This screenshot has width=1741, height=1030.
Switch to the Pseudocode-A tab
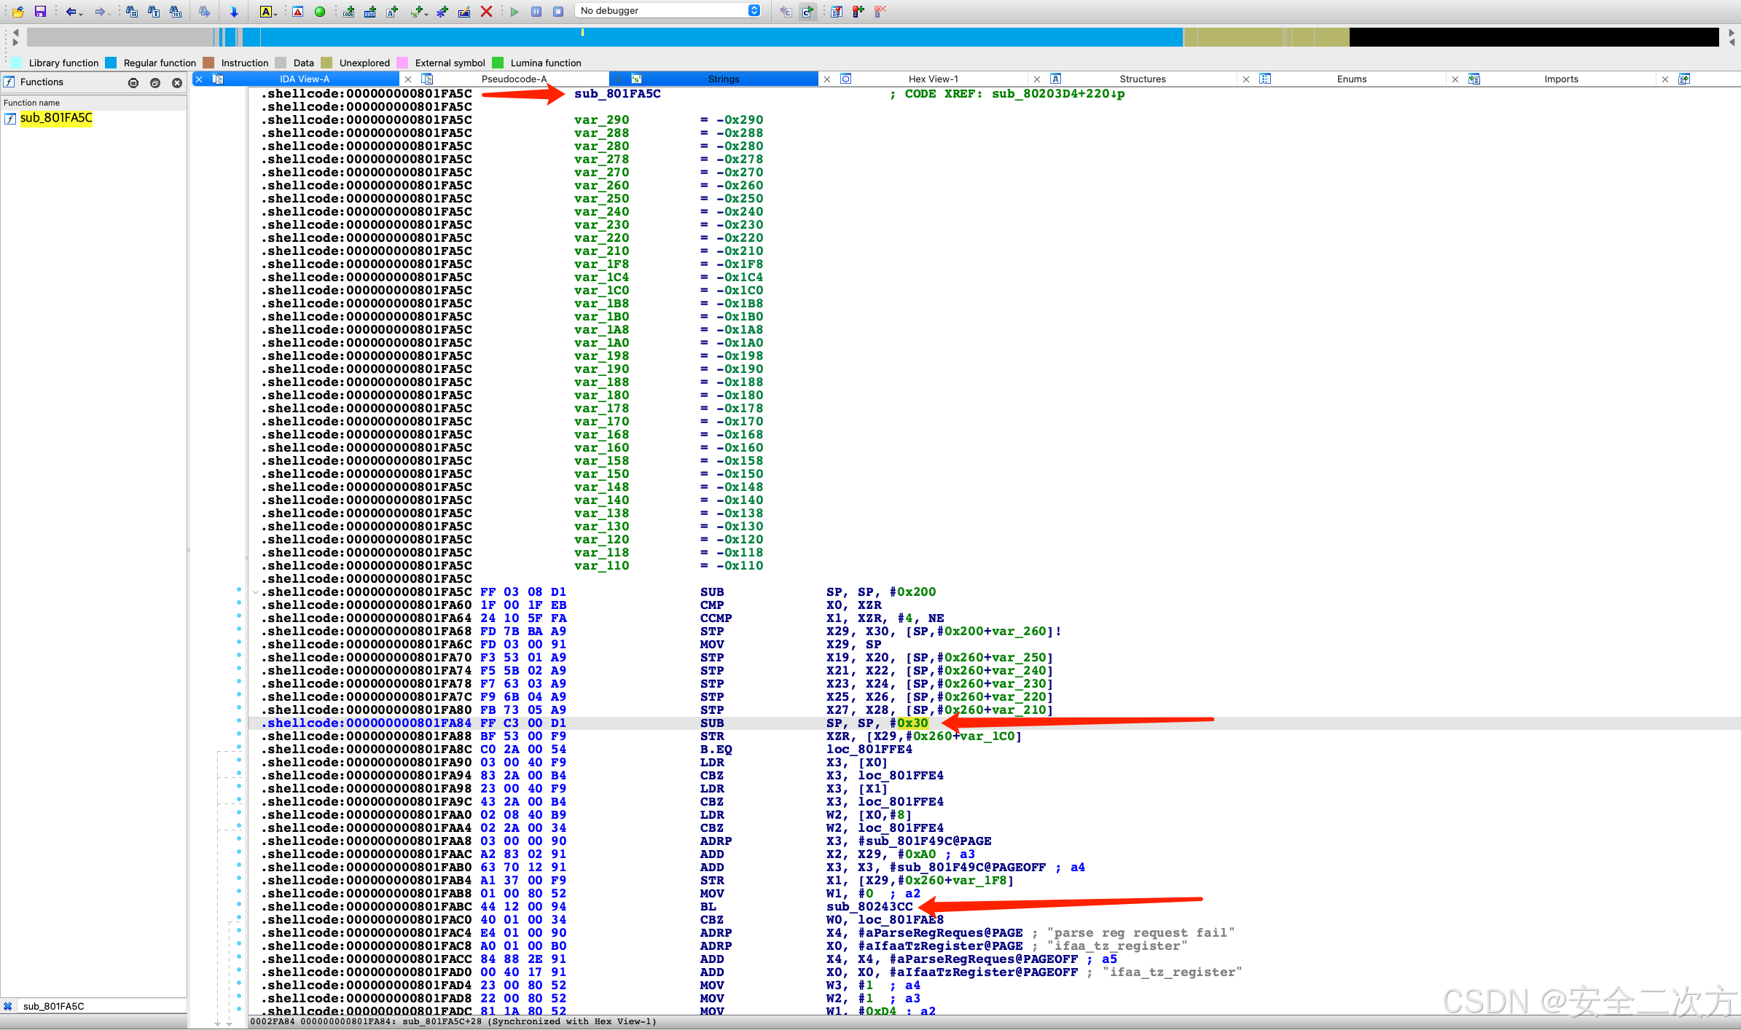pos(514,79)
